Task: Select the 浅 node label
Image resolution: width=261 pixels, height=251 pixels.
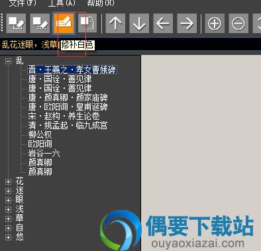Action: 19,209
